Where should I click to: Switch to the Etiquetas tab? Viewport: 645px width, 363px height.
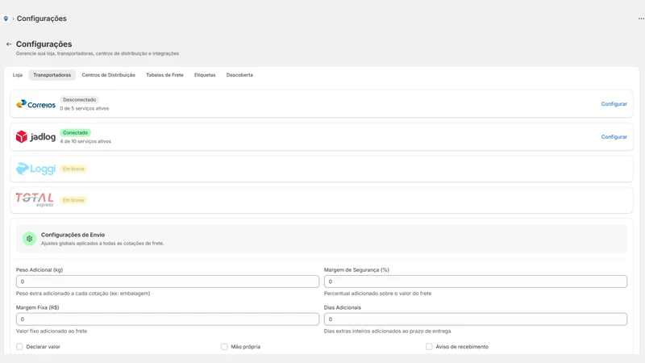click(x=205, y=75)
